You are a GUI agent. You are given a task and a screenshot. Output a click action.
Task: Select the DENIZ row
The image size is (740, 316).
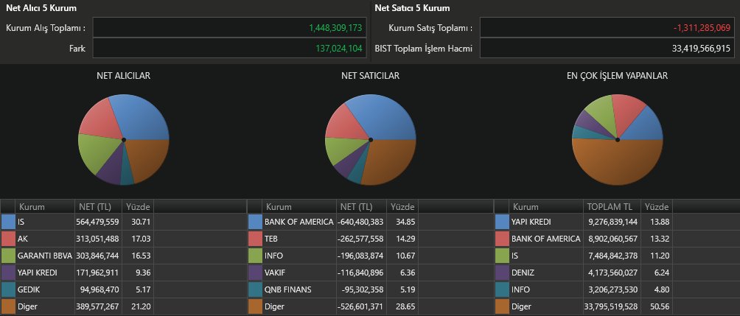(x=618, y=273)
